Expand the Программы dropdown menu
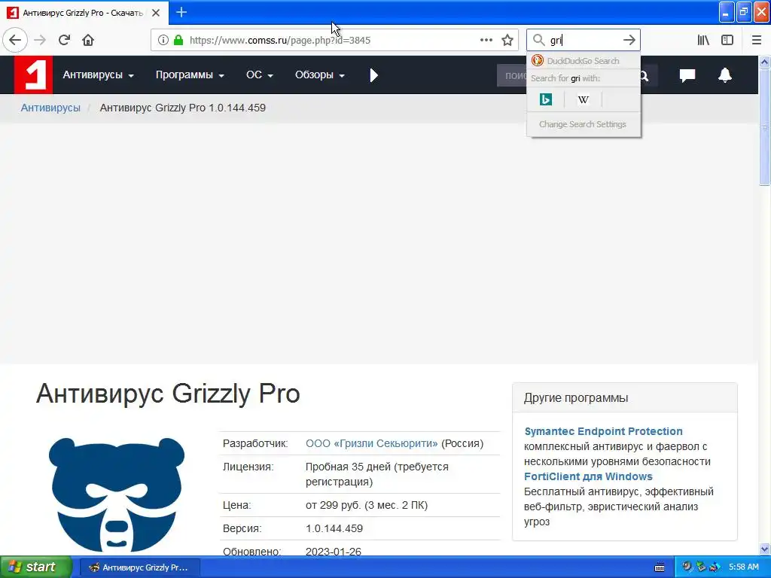The height and width of the screenshot is (578, 771). click(x=190, y=75)
